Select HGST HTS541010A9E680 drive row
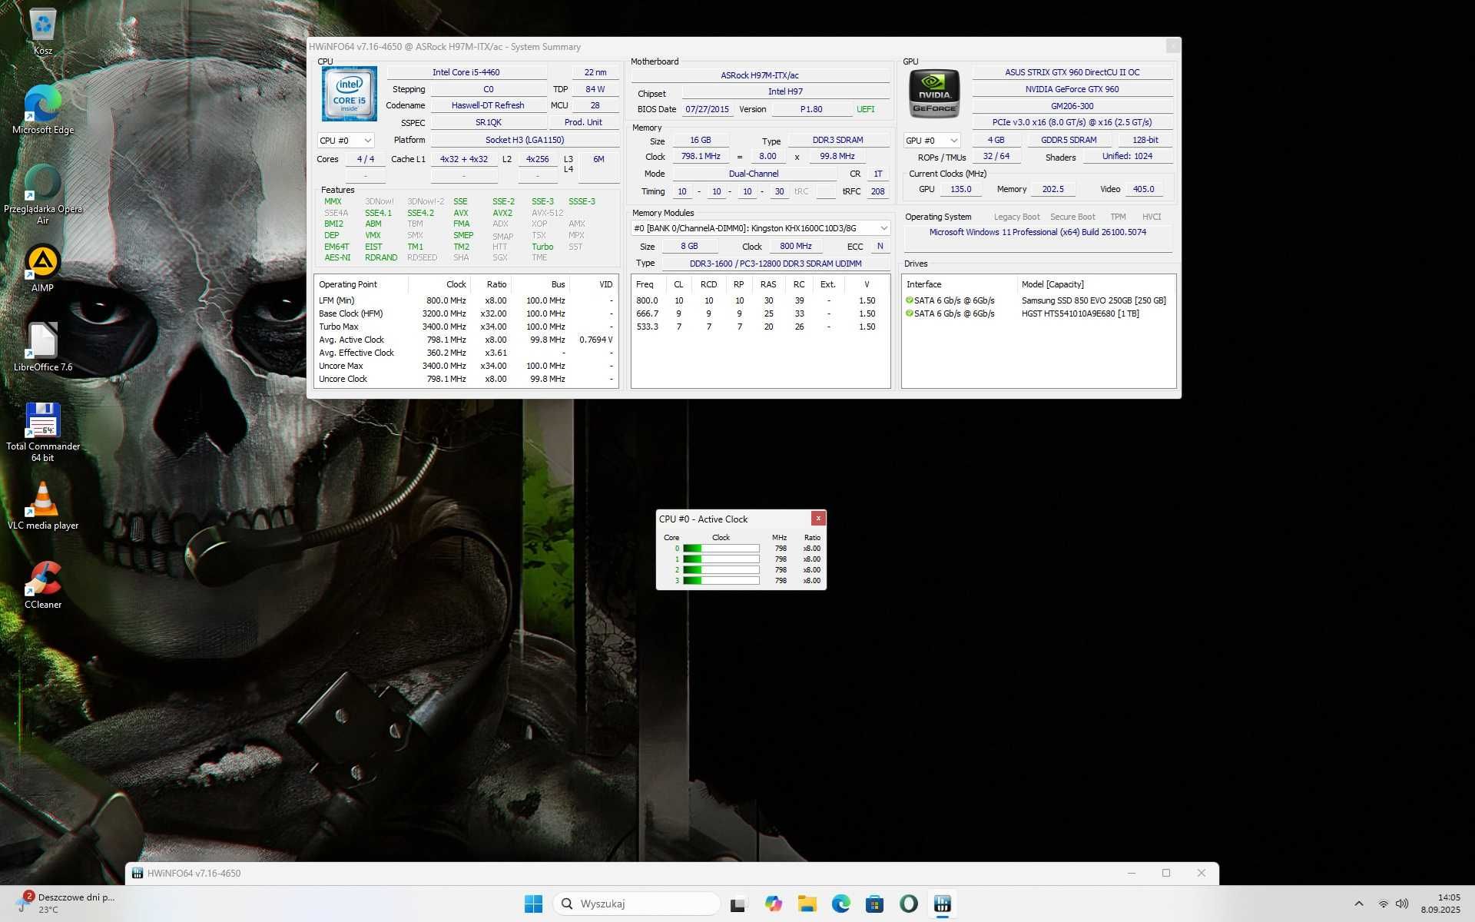Screen dimensions: 1475x922 point(1038,313)
